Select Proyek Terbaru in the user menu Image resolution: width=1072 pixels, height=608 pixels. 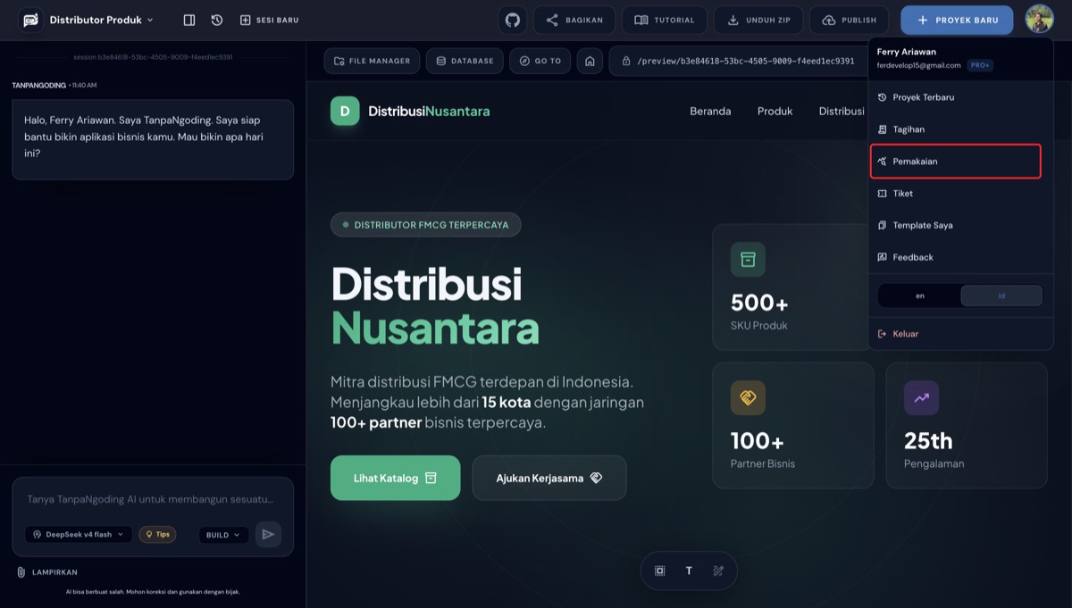click(x=960, y=97)
